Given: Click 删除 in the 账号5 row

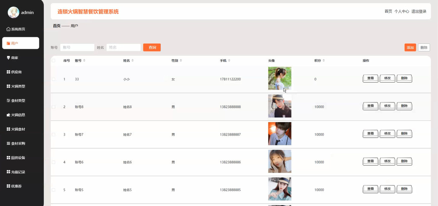Looking at the screenshot, I should (x=404, y=189).
